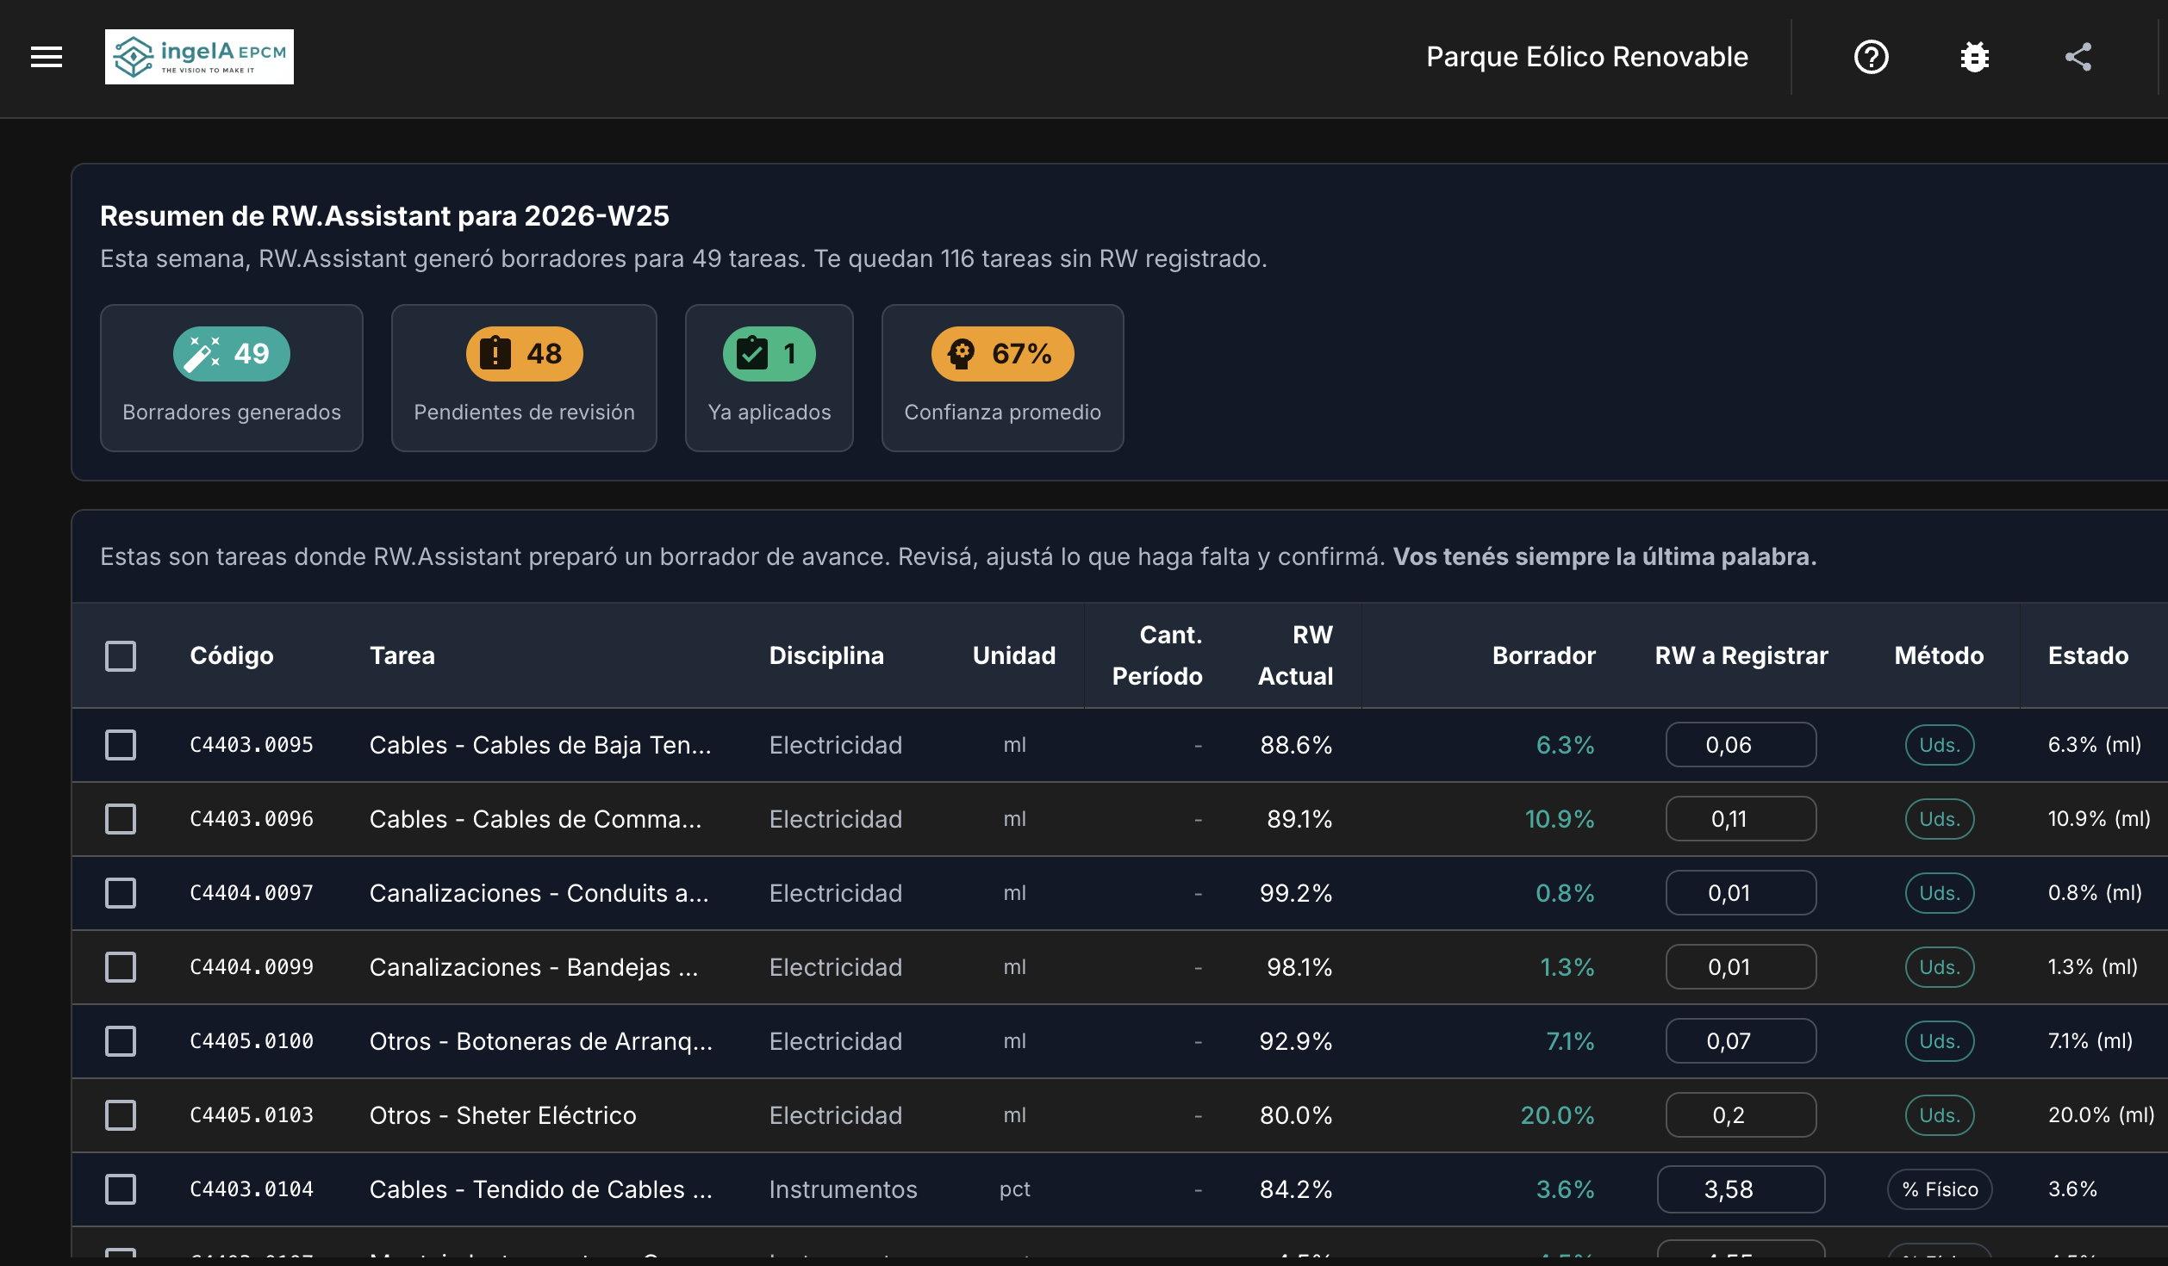Click the % Físico method pill
The image size is (2168, 1266).
click(x=1939, y=1189)
